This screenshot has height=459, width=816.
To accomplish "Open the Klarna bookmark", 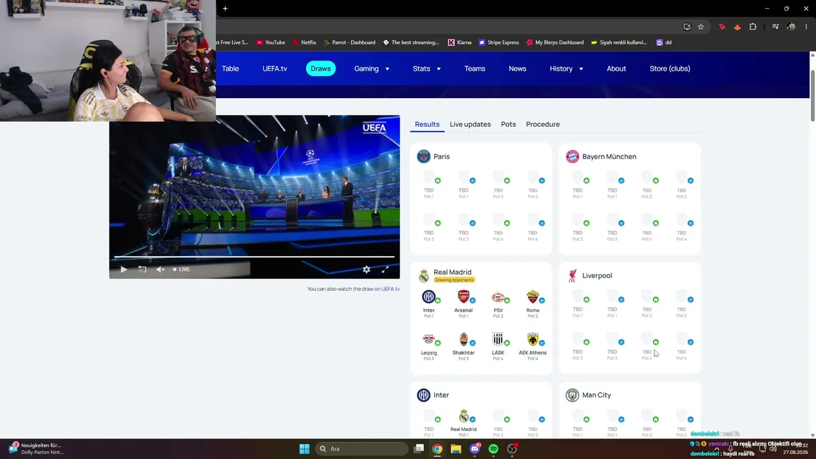I will [x=460, y=43].
